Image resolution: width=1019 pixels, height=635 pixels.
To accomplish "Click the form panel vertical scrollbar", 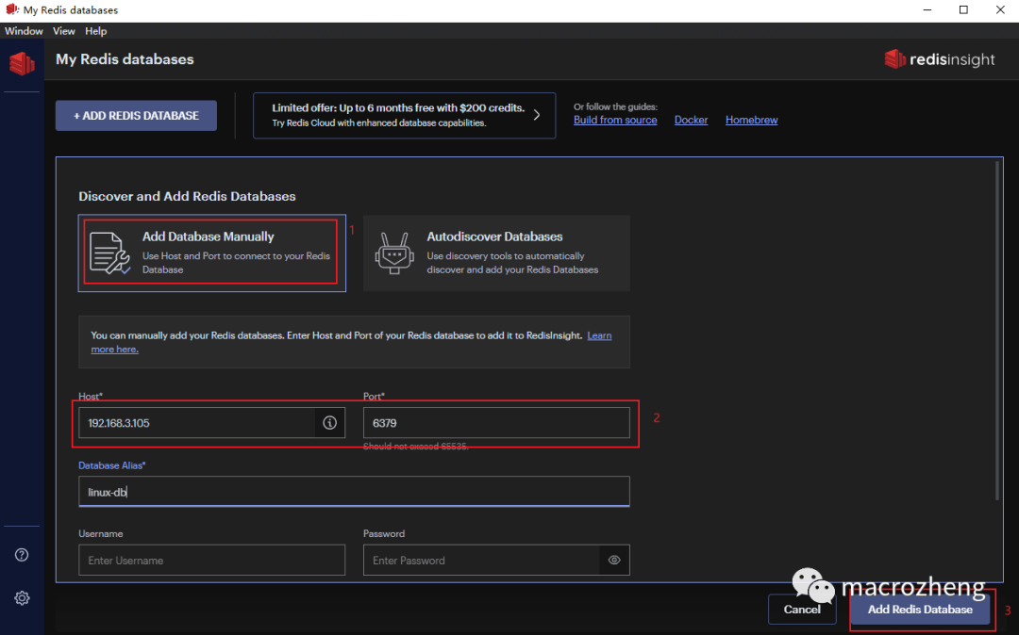I will coord(997,331).
